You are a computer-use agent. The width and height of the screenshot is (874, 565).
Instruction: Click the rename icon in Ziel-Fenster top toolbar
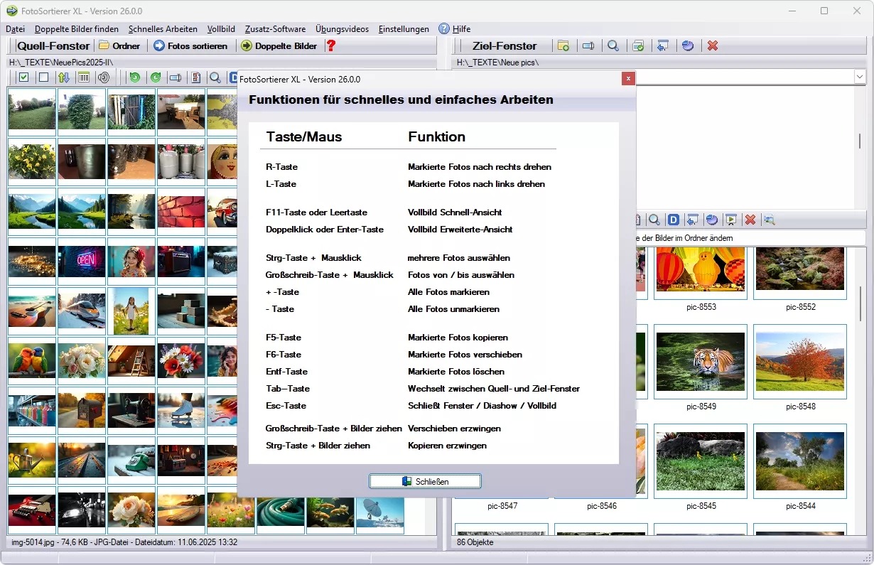tap(588, 45)
